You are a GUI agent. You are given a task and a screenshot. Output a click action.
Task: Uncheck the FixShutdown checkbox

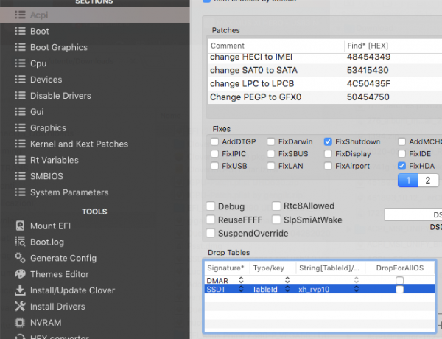tap(329, 141)
